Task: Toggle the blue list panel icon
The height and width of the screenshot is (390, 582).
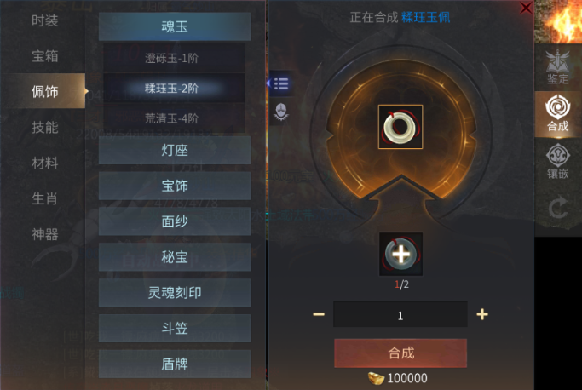Action: click(281, 83)
